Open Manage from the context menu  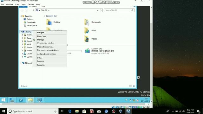tap(41, 40)
